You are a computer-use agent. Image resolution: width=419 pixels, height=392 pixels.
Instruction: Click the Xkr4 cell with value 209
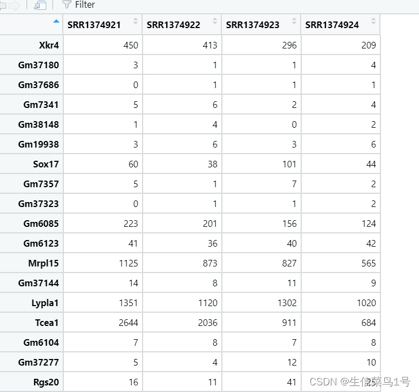341,45
